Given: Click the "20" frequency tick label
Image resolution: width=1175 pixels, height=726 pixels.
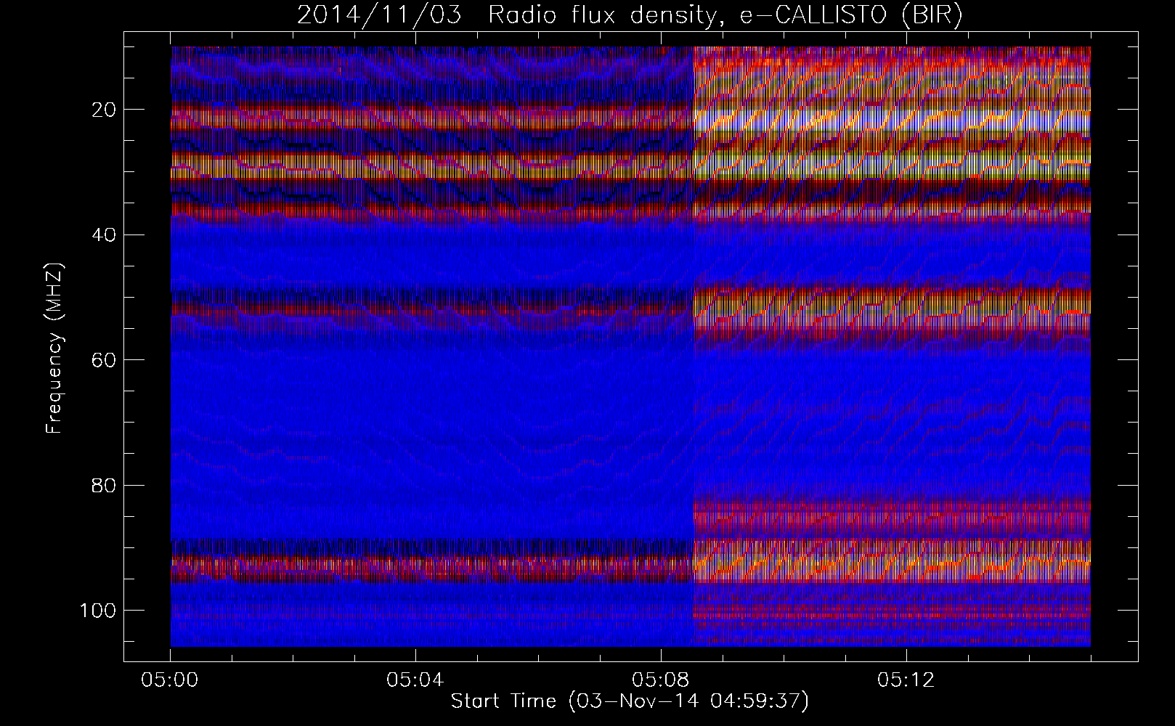Looking at the screenshot, I should click(x=105, y=110).
